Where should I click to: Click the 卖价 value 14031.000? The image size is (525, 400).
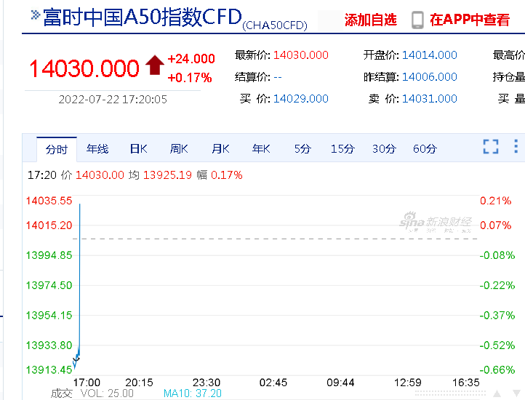(430, 99)
